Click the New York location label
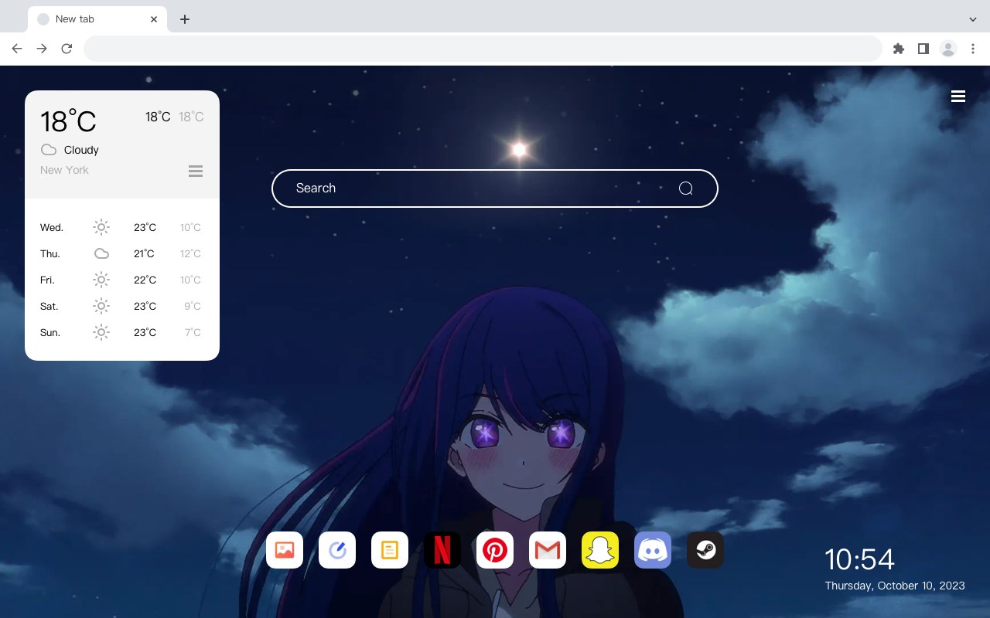The image size is (990, 618). (x=64, y=170)
